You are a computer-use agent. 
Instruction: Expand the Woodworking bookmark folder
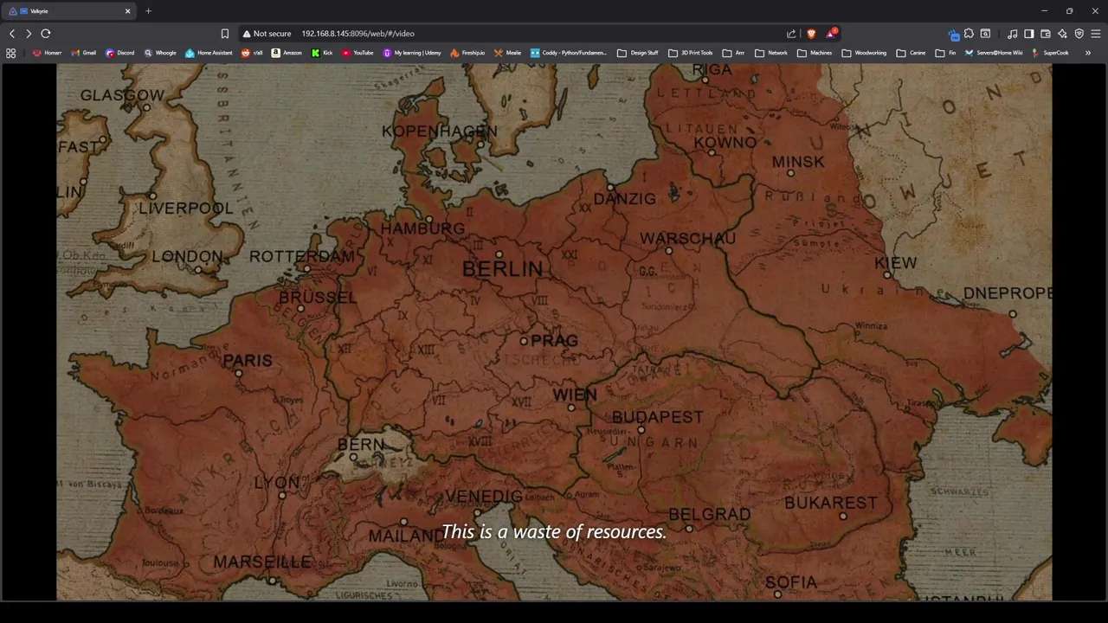pos(864,53)
